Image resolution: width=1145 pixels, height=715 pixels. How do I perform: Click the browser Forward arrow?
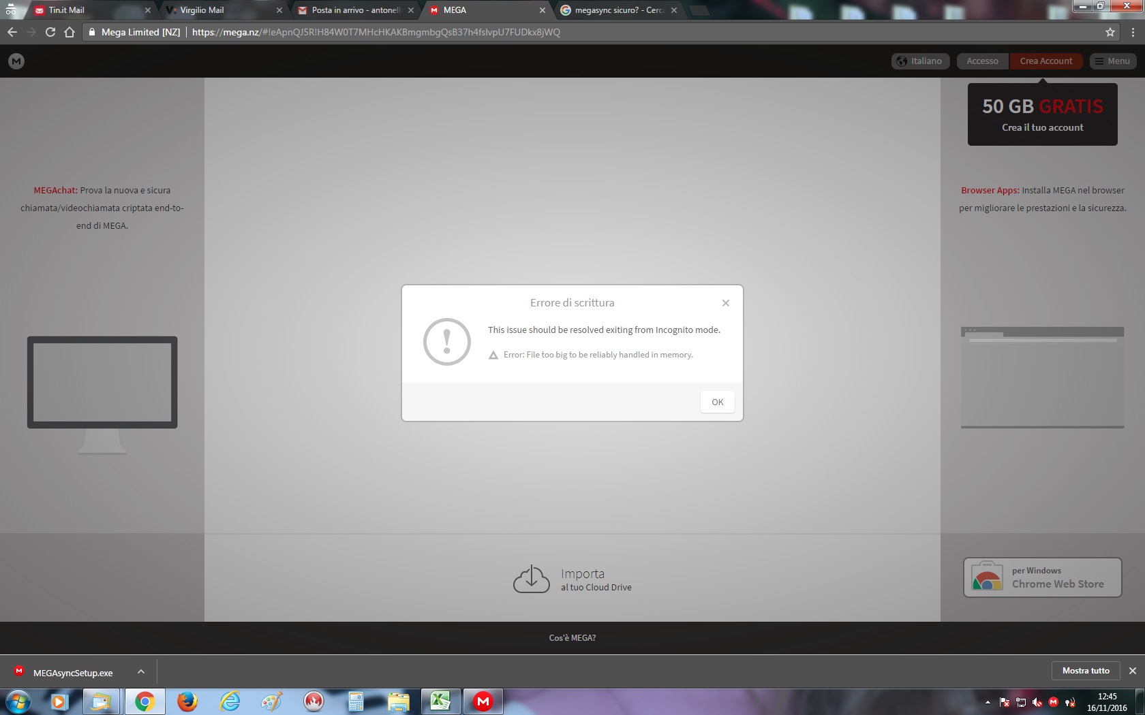pyautogui.click(x=31, y=32)
